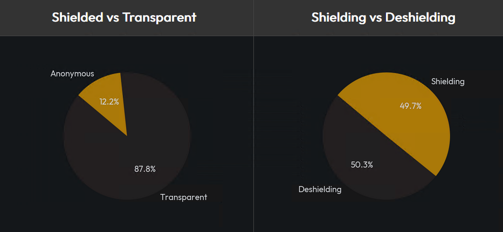This screenshot has height=232, width=503.
Task: Click the word Transparent in left heading
Action: coord(159,17)
